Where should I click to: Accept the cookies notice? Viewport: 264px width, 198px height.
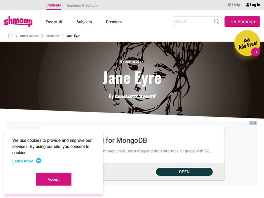tap(53, 179)
